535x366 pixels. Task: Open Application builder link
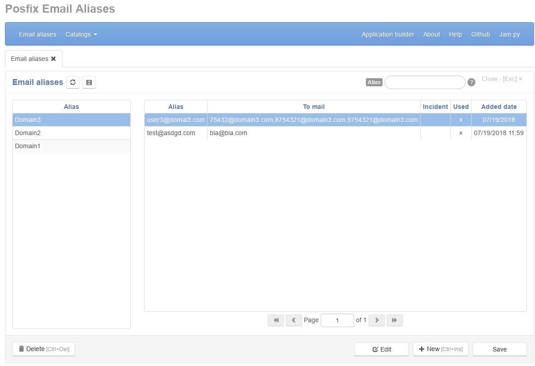[x=388, y=34]
